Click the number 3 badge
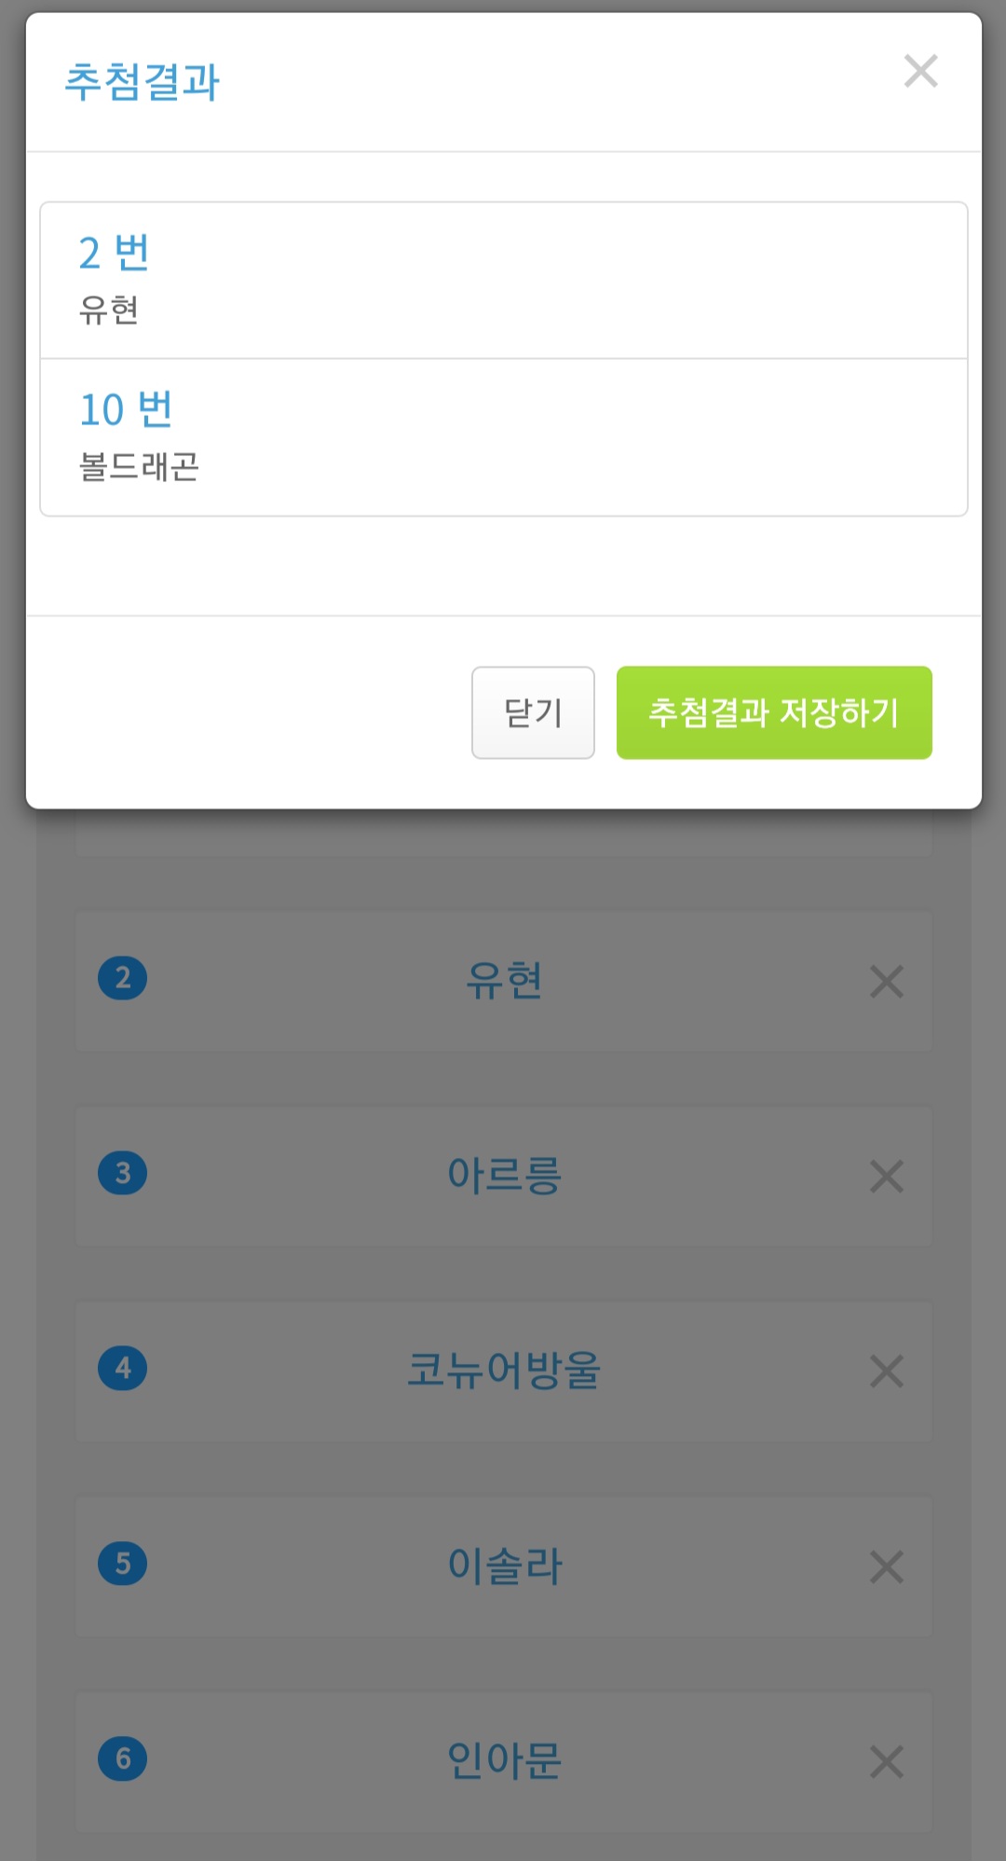 123,1173
